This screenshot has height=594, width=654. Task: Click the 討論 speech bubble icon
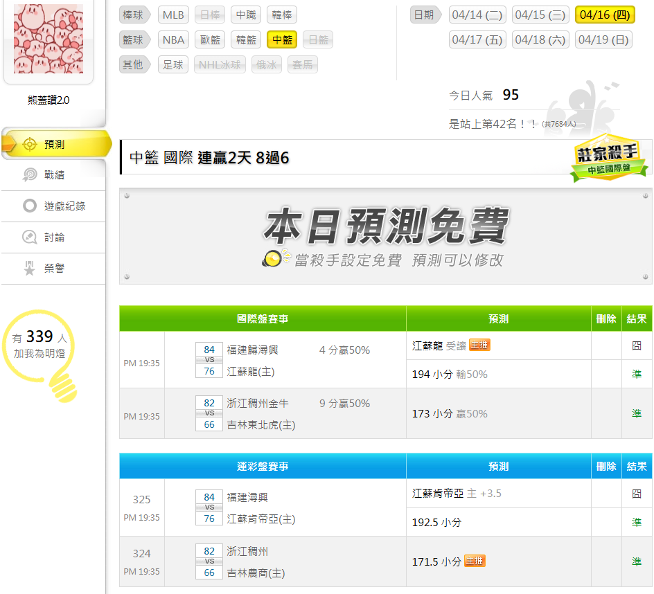[30, 237]
